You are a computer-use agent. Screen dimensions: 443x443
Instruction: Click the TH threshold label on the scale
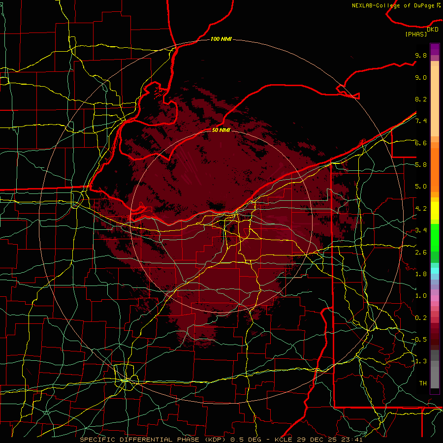(423, 383)
